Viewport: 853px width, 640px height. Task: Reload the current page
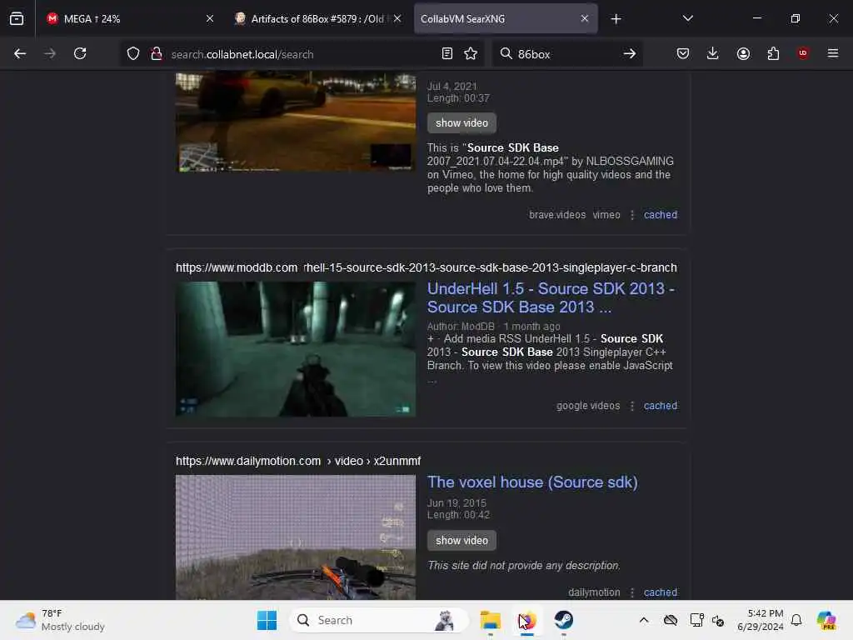pyautogui.click(x=80, y=53)
